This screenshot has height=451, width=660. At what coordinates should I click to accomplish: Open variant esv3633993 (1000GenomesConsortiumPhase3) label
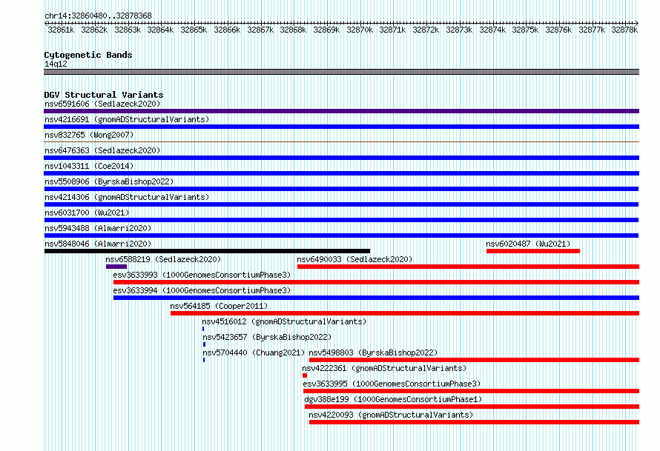click(202, 275)
